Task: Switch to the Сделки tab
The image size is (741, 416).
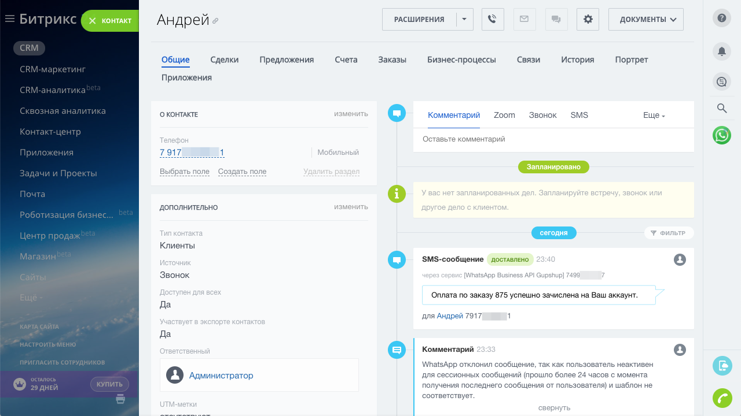Action: coord(225,60)
